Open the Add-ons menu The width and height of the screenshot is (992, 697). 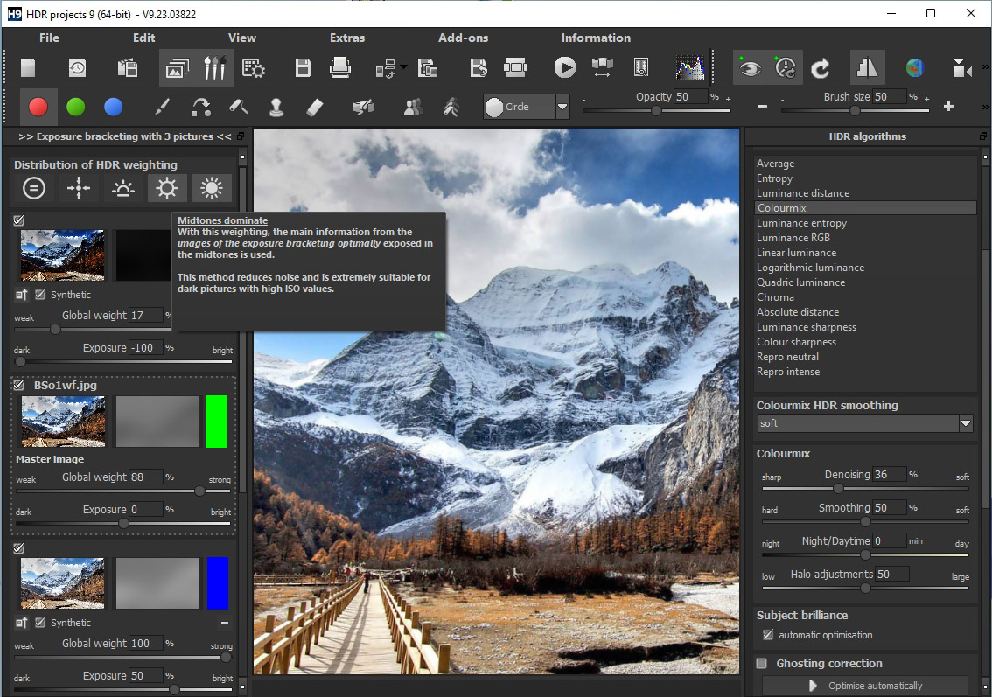pos(463,38)
